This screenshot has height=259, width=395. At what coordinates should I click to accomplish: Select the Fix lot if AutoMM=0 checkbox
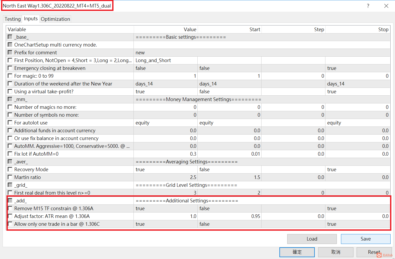tap(10, 154)
